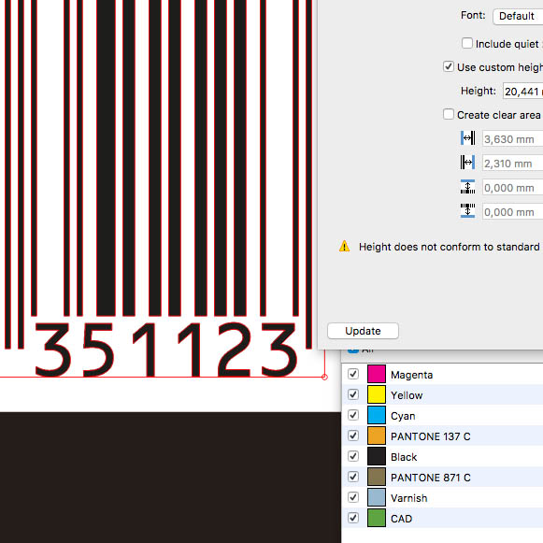Click the 3,630 mm left margin field
This screenshot has width=543, height=543.
513,139
